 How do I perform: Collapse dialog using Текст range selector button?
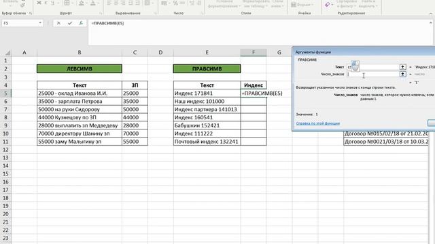[402, 67]
